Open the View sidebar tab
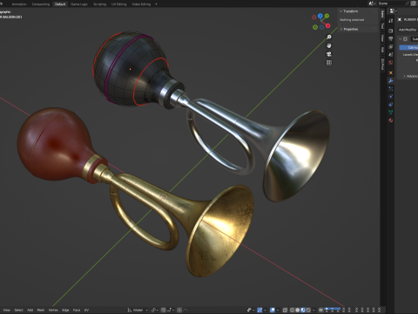This screenshot has width=418, height=314. point(382,38)
